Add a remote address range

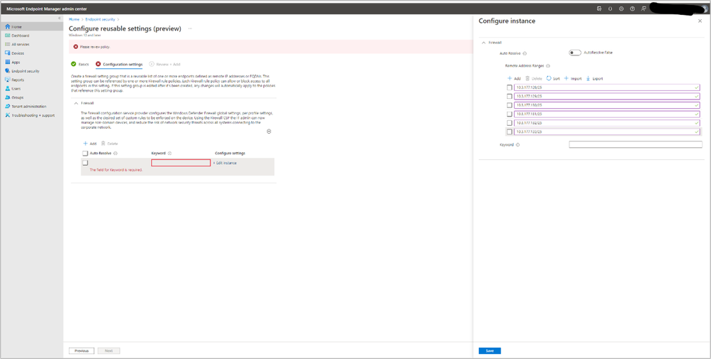pos(514,79)
